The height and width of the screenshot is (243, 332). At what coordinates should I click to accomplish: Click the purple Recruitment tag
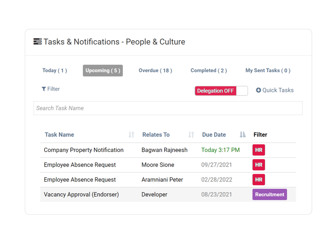click(x=269, y=194)
